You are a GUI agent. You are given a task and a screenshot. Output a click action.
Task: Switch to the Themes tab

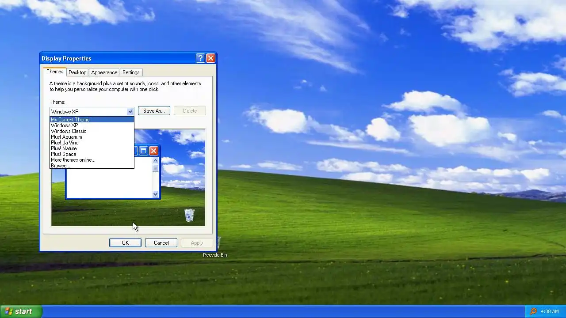coord(55,72)
